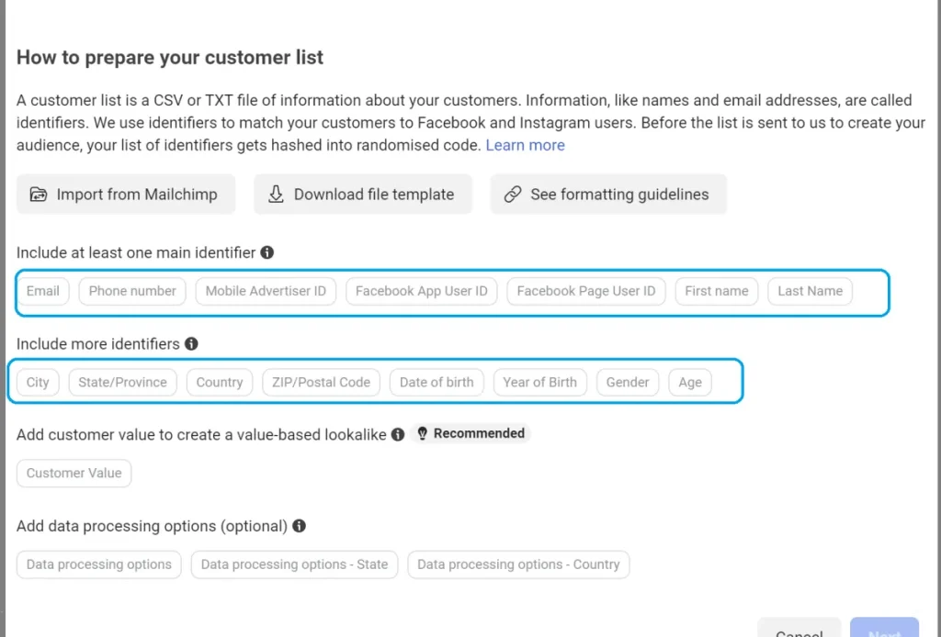Viewport: 941px width, 637px height.
Task: Select the Facebook Page User ID chip
Action: click(x=586, y=291)
